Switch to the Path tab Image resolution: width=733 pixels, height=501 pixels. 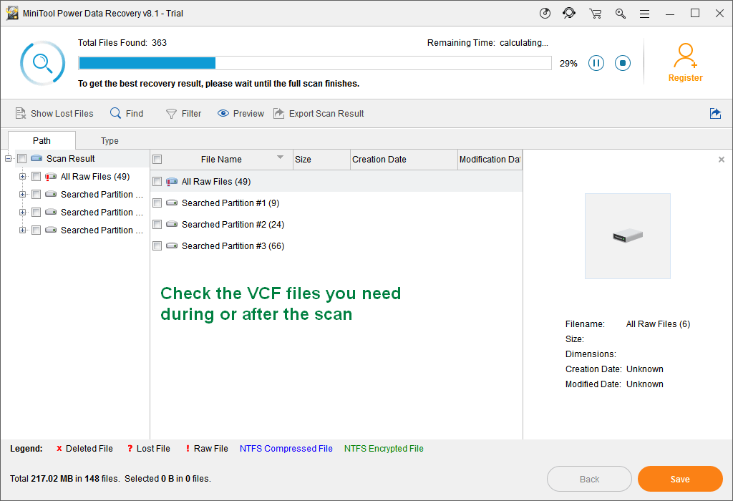(x=42, y=141)
